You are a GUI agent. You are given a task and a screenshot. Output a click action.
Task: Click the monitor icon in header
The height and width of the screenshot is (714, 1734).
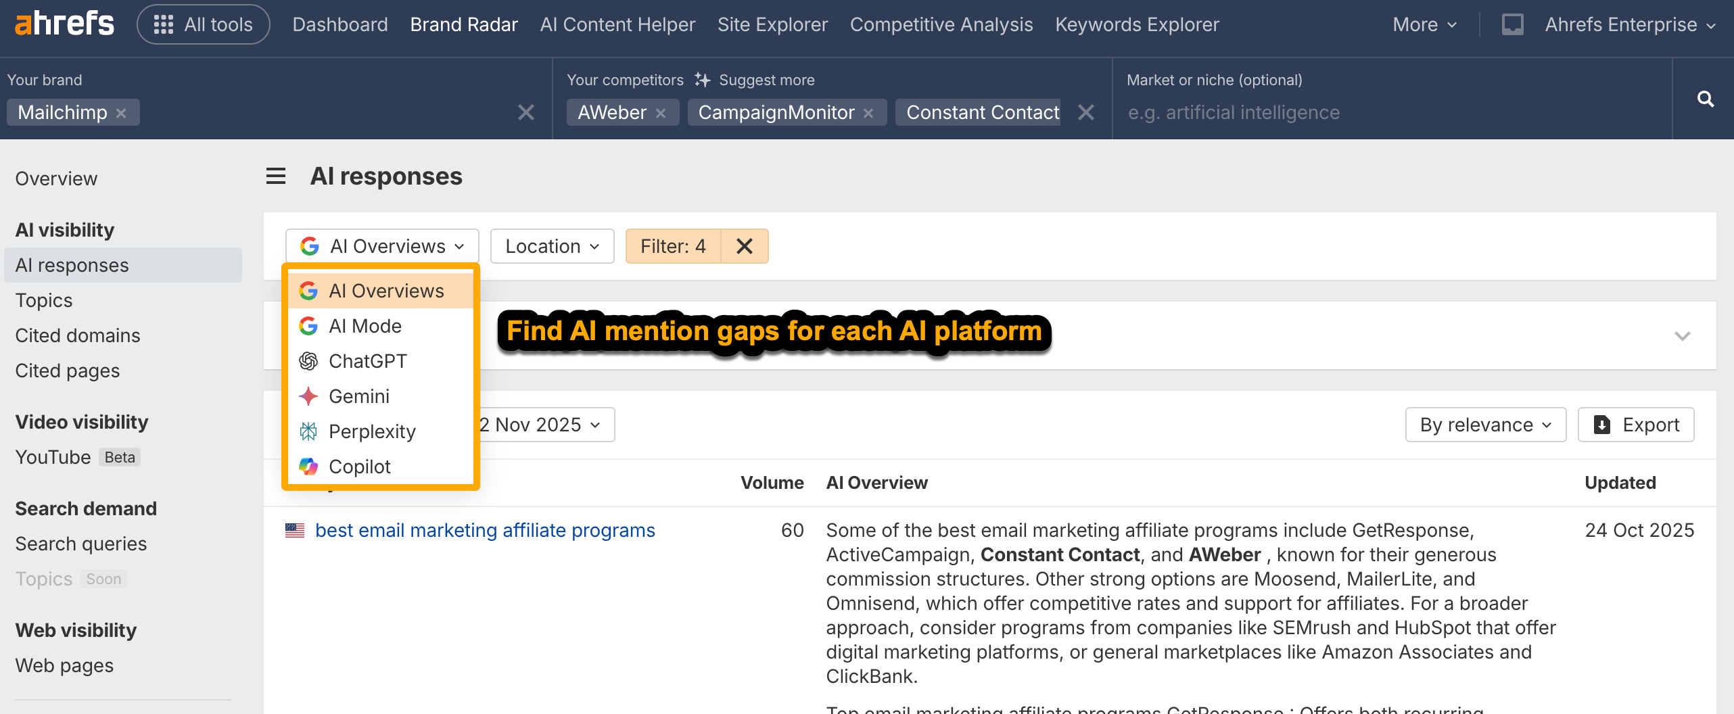[1512, 25]
